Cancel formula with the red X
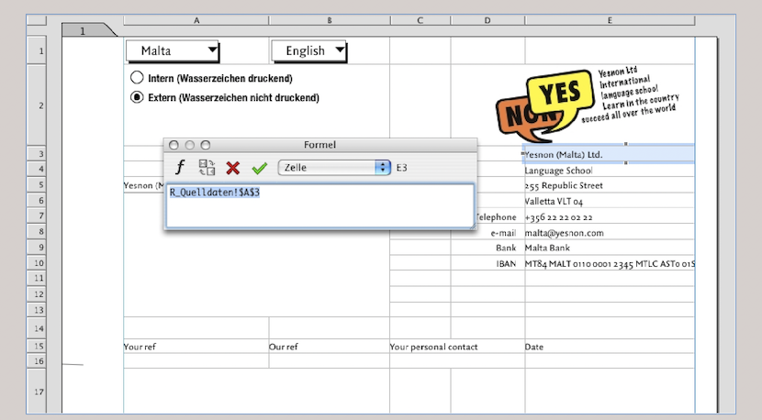Screen dimensions: 762x420 point(233,168)
